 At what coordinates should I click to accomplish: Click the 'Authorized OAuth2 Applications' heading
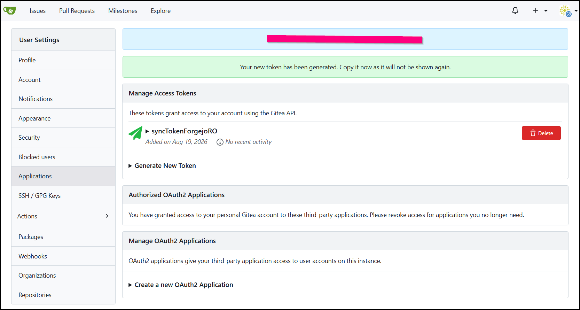tap(177, 195)
